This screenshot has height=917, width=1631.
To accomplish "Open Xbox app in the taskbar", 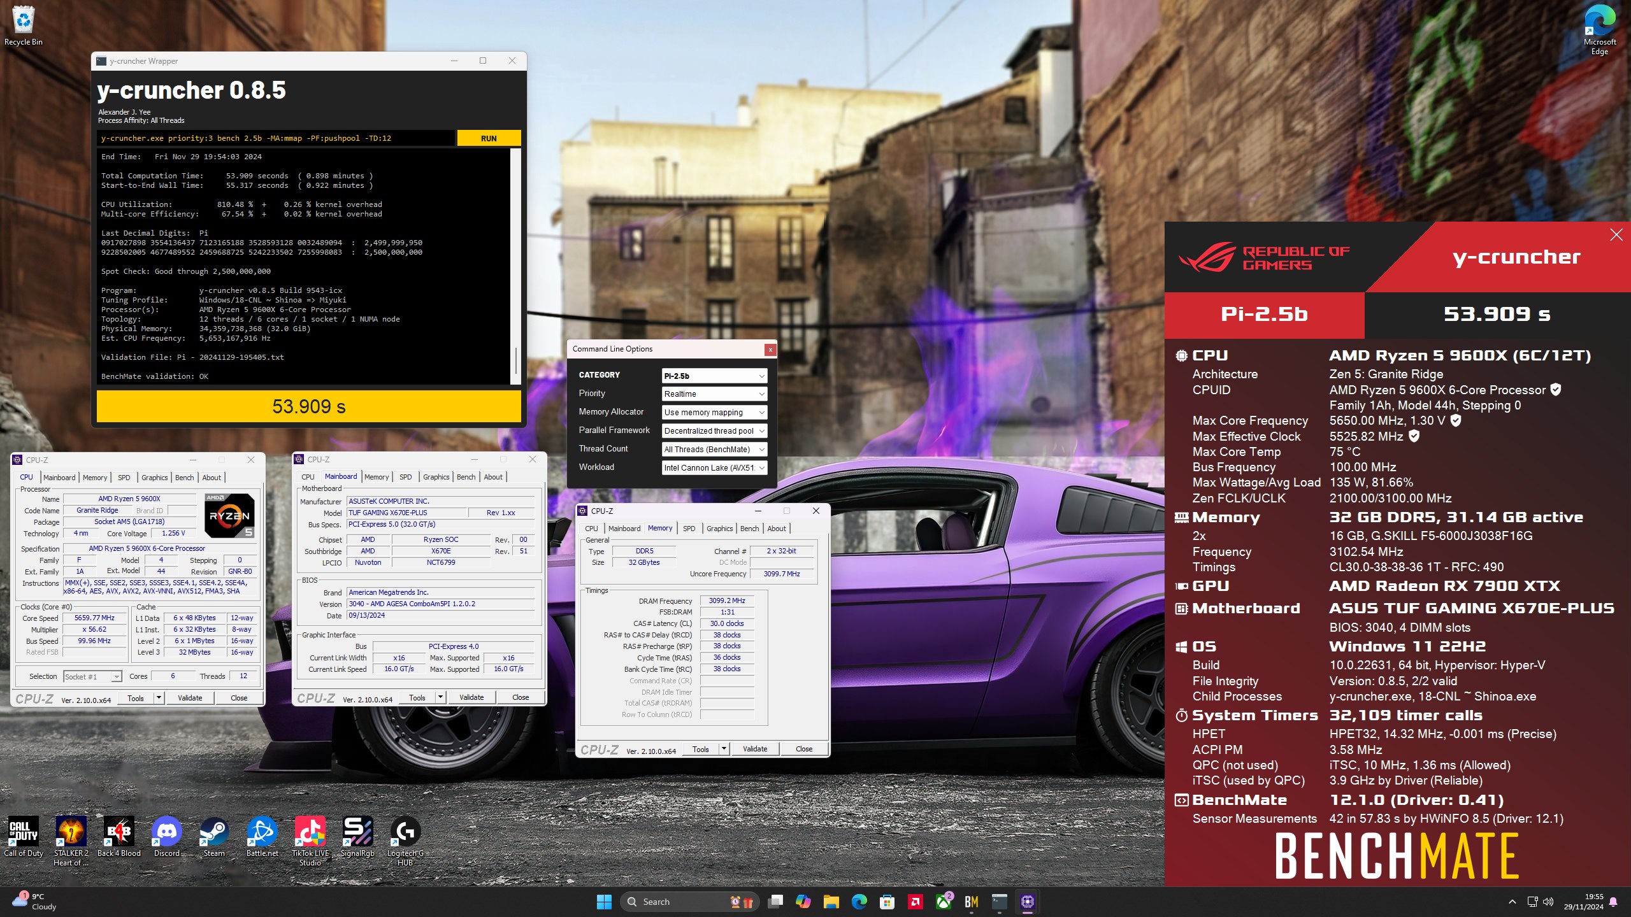I will (943, 902).
